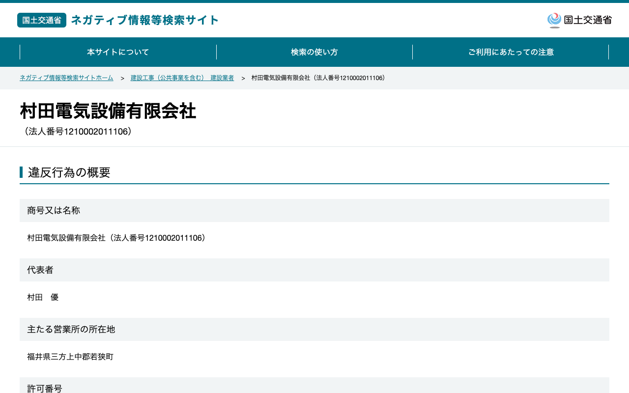Click the Ministry emblem icon at top right
Screen dimensions: 629x393
coord(554,20)
